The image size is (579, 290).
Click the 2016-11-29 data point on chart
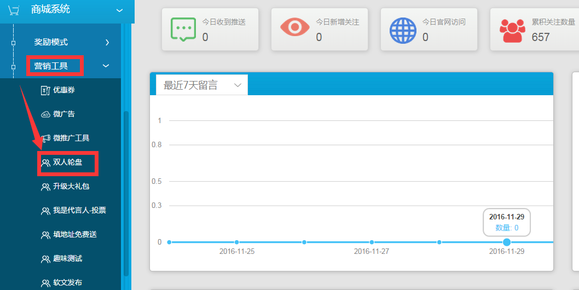(507, 242)
